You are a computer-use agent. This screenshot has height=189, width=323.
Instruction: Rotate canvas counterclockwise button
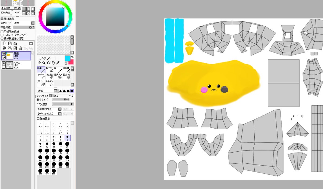[24, 13]
